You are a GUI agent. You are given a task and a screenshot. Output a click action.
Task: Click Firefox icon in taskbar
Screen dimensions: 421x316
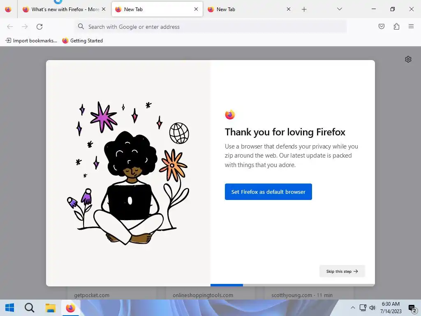click(x=71, y=308)
